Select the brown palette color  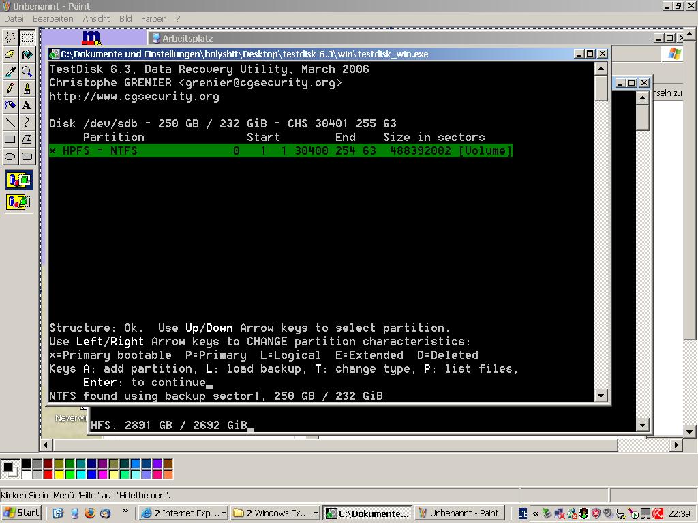168,463
